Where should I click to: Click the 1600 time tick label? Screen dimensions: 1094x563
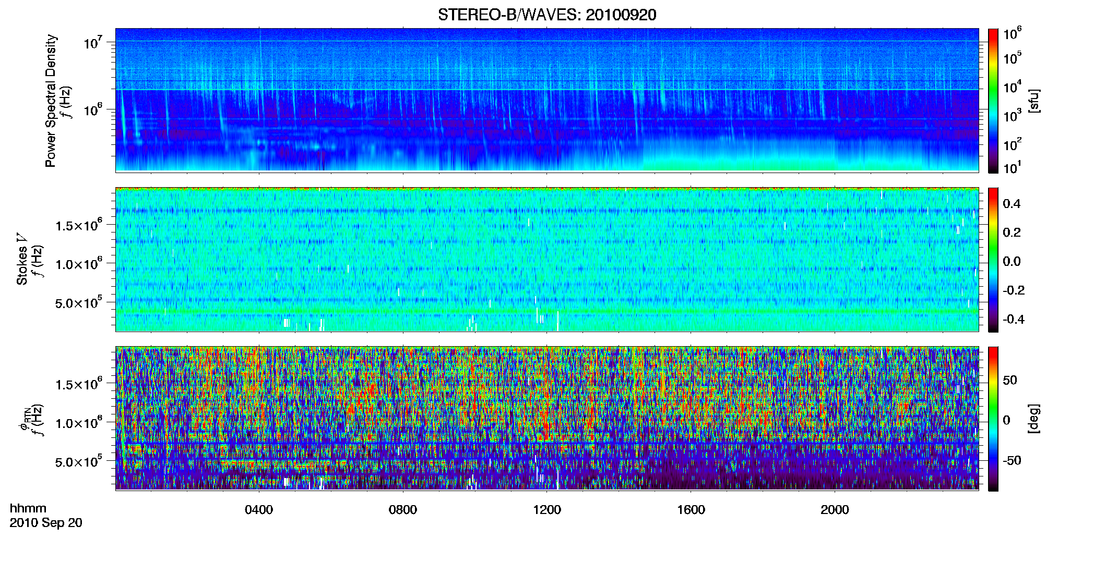(x=691, y=510)
